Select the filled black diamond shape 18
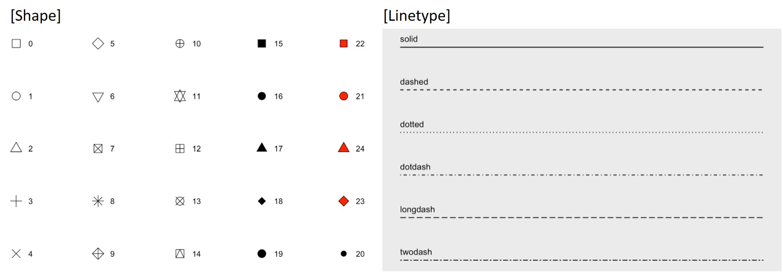783x272 pixels. click(x=262, y=201)
